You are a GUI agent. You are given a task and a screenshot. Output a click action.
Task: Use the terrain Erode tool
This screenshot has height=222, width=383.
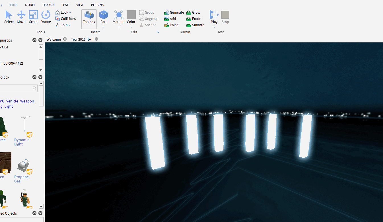point(194,19)
